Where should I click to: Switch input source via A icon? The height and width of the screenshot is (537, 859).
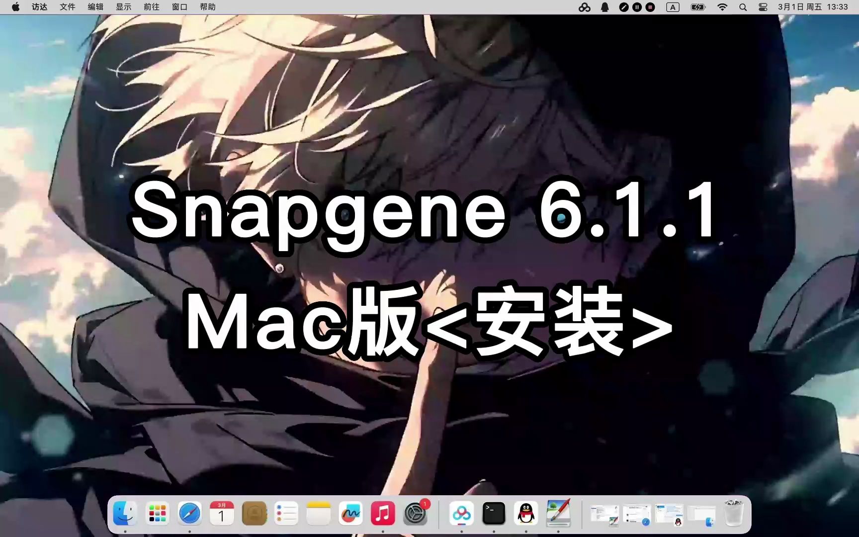pyautogui.click(x=673, y=7)
